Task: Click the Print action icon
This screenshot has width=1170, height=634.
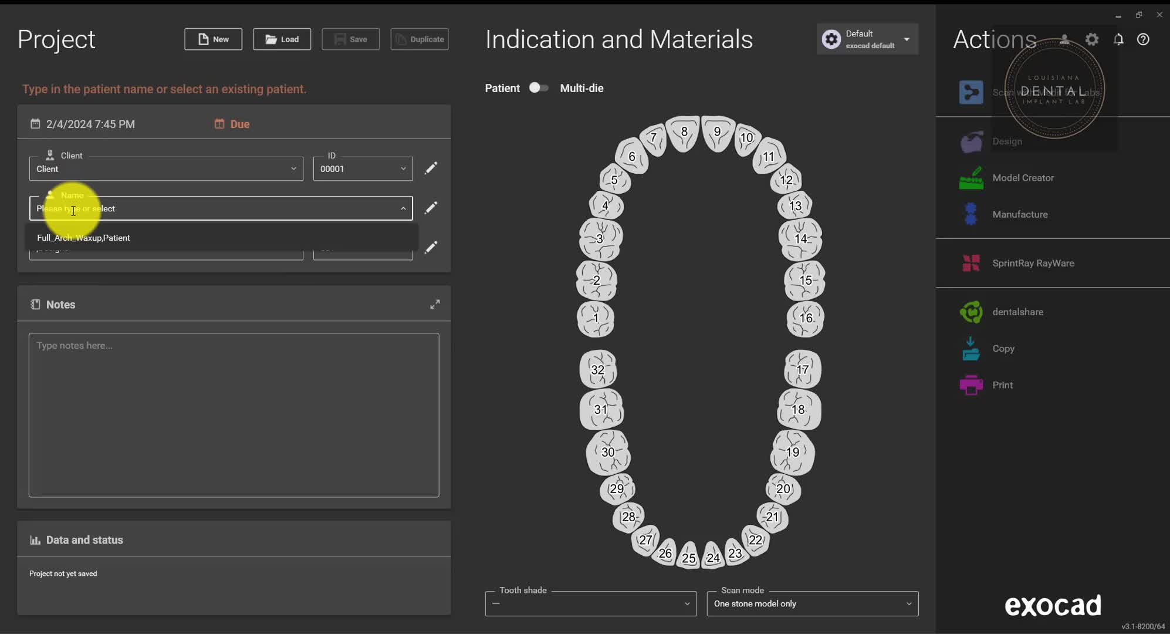Action: pyautogui.click(x=971, y=385)
